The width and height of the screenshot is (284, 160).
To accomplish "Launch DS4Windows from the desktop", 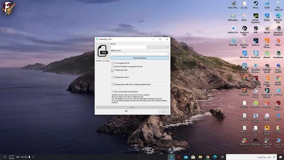I will click(x=256, y=141).
